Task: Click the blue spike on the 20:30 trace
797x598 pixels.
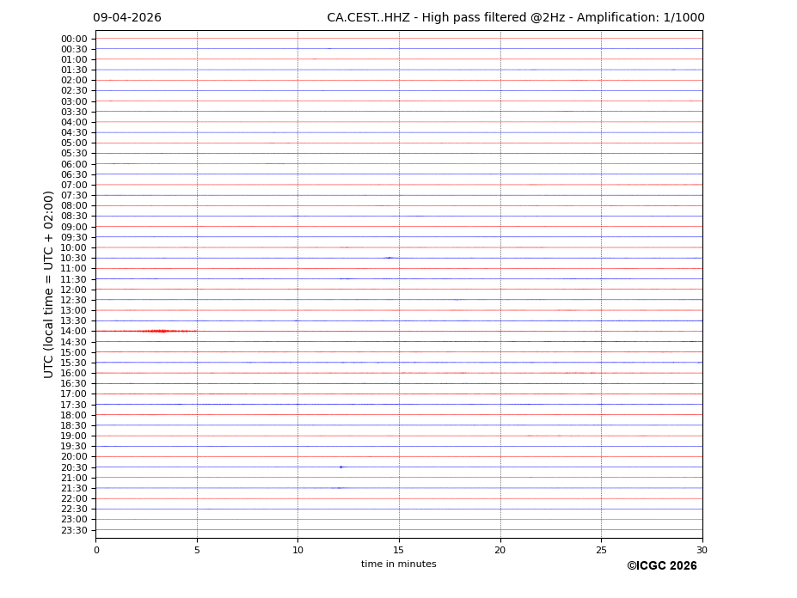Action: [x=341, y=467]
